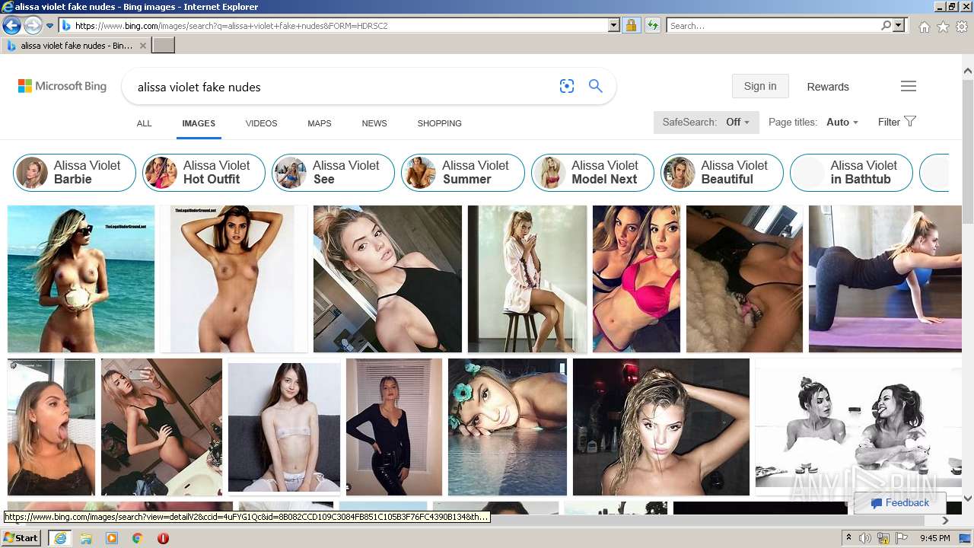
Task: Click the Feedback button
Action: click(x=899, y=503)
